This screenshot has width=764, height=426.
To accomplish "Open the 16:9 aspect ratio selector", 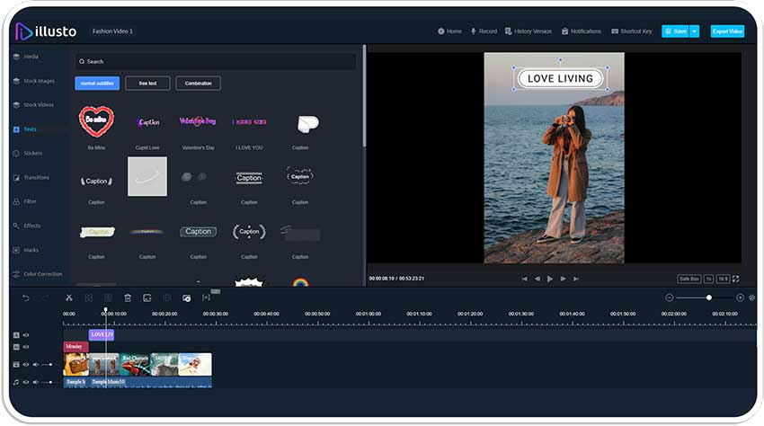I will pos(723,279).
